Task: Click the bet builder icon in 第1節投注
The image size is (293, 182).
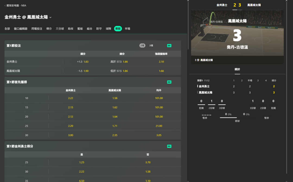Action: tap(169, 46)
